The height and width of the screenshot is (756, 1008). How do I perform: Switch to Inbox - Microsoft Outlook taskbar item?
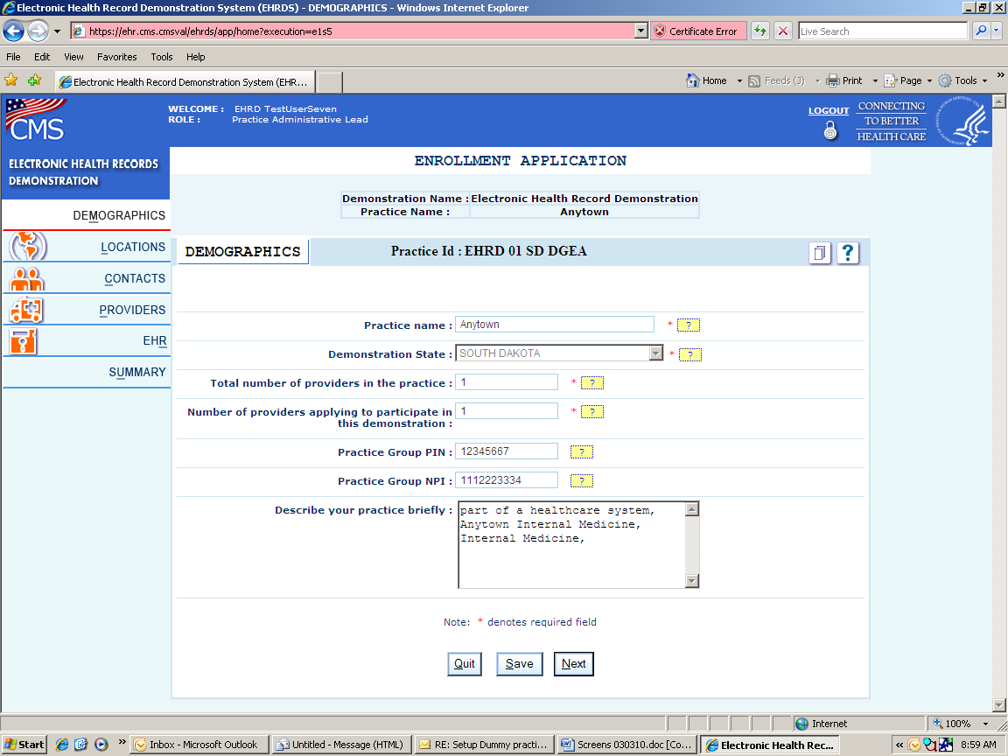pyautogui.click(x=199, y=745)
